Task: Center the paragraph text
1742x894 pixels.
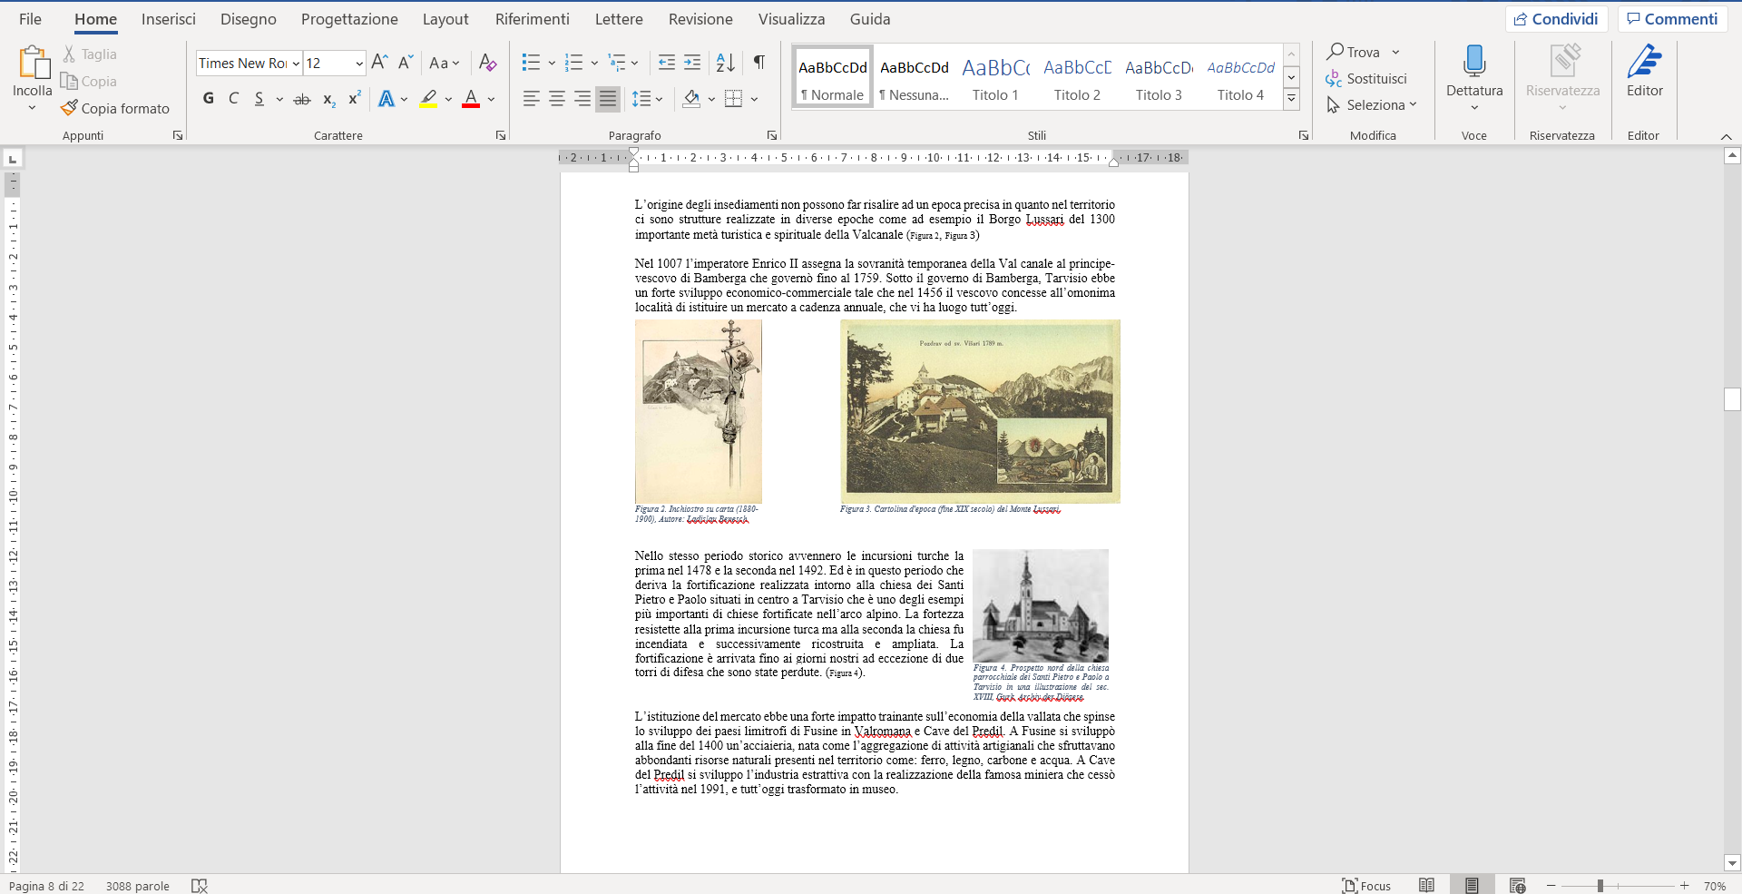Action: [557, 99]
